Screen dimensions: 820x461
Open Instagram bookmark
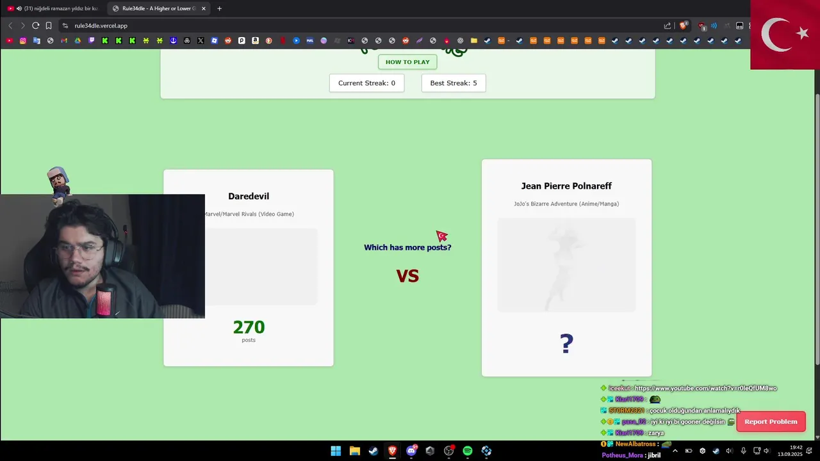coord(23,40)
